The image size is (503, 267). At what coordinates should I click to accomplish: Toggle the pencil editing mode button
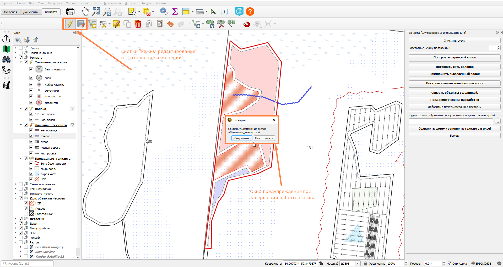click(x=70, y=24)
